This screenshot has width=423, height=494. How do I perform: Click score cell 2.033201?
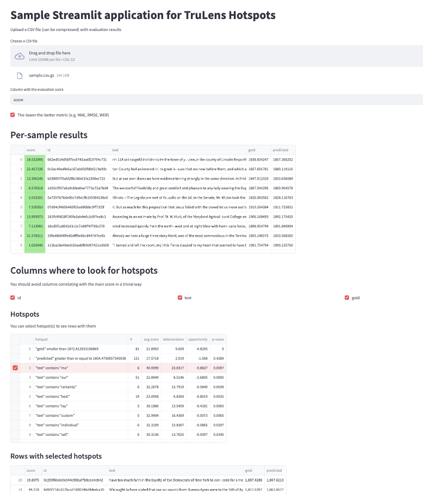pos(35,197)
